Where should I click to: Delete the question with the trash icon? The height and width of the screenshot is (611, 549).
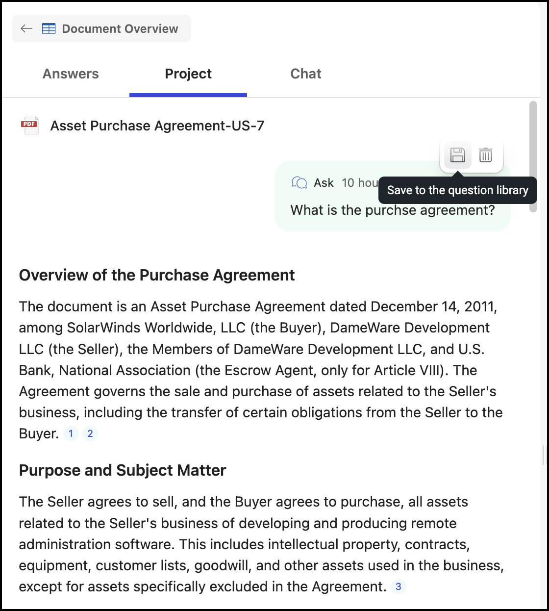pos(486,155)
